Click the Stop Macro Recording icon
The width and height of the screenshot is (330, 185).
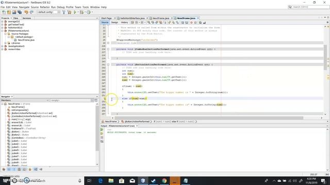[195, 22]
